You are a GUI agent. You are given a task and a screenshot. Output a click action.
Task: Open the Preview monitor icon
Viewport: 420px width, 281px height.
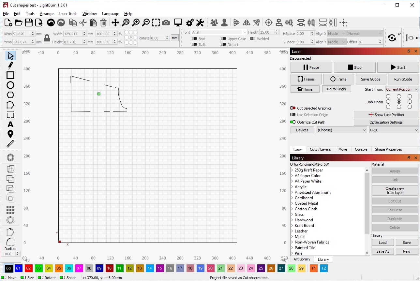click(178, 22)
